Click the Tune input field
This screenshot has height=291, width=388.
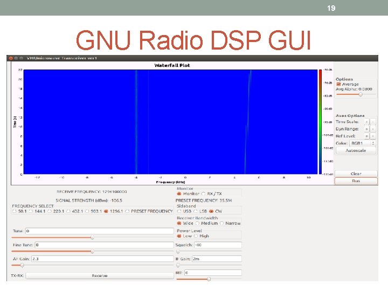point(100,231)
